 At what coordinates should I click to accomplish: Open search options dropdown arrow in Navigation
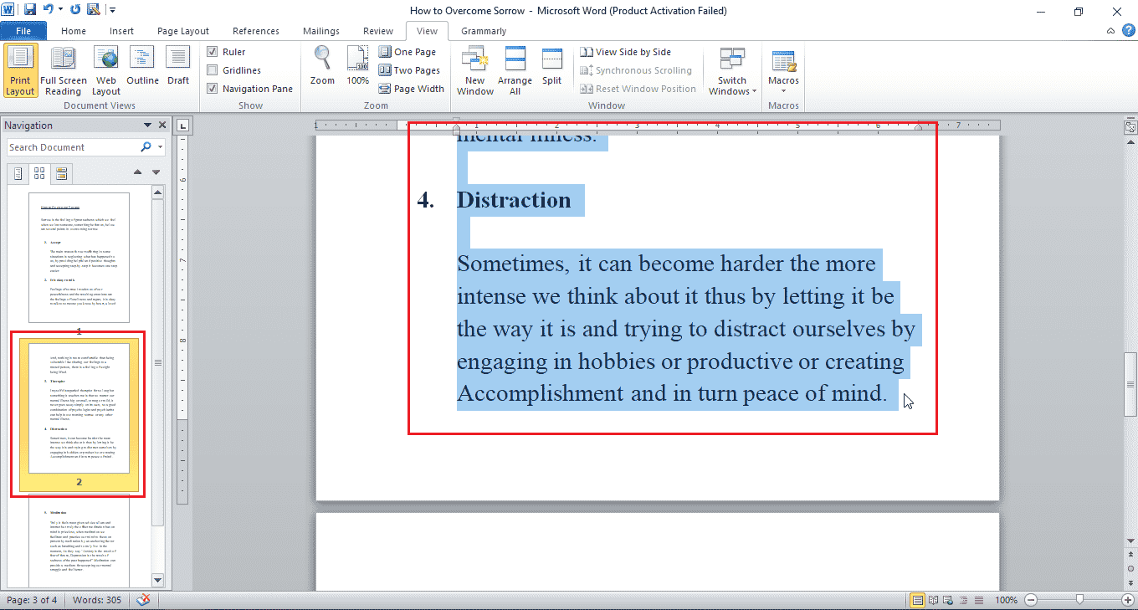[160, 147]
